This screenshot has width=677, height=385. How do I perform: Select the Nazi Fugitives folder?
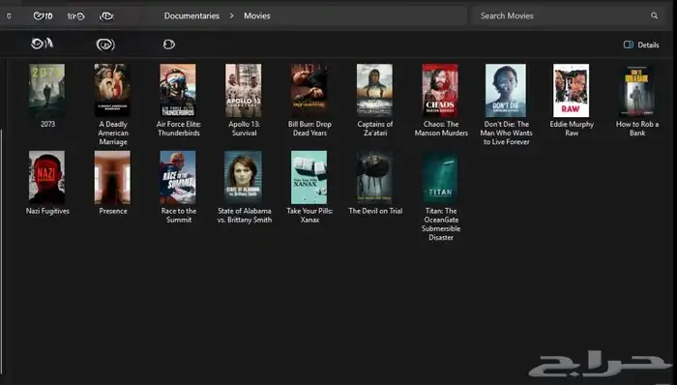point(47,177)
